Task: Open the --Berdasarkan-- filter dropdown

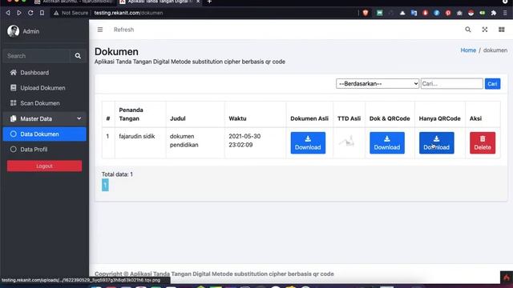Action: (378, 83)
